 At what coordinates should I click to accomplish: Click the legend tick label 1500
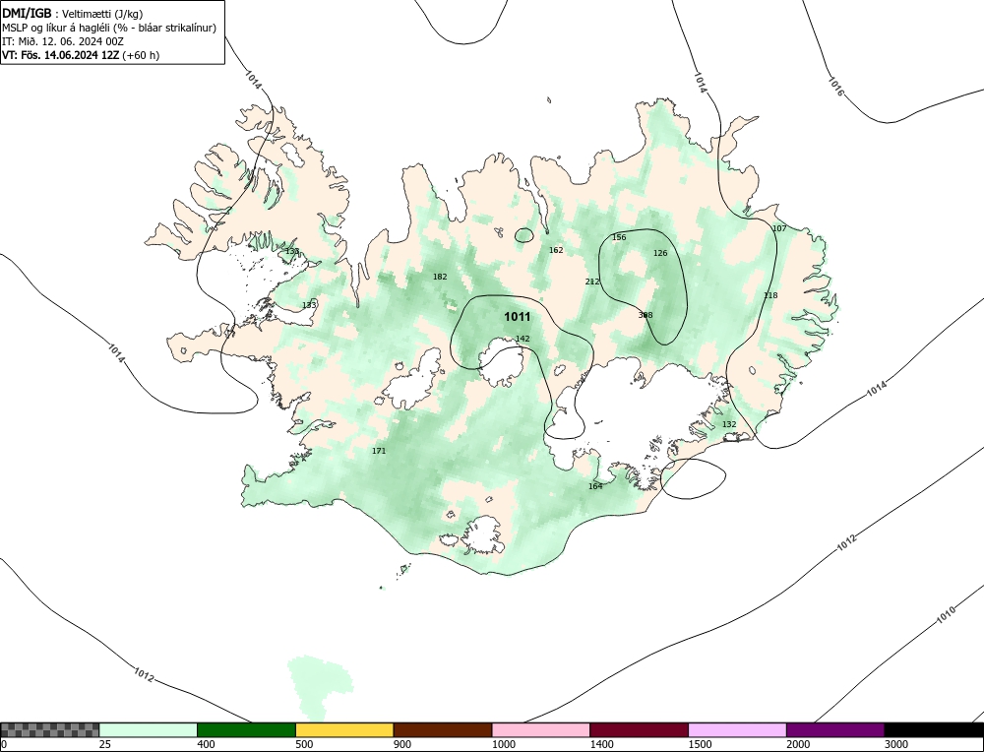coord(700,745)
